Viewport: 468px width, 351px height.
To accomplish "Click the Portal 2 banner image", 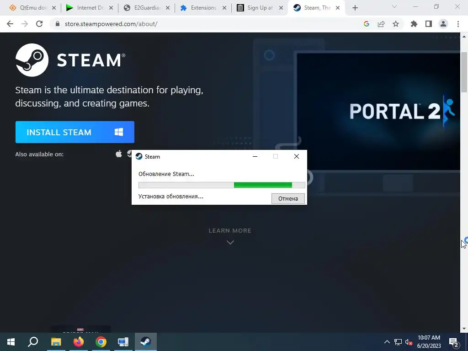I will pyautogui.click(x=378, y=112).
